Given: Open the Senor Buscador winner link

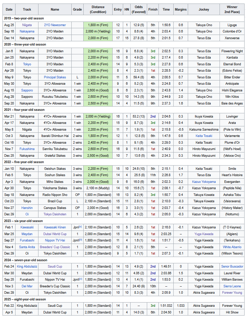Looking at the screenshot, I should pyautogui.click(x=232, y=267).
